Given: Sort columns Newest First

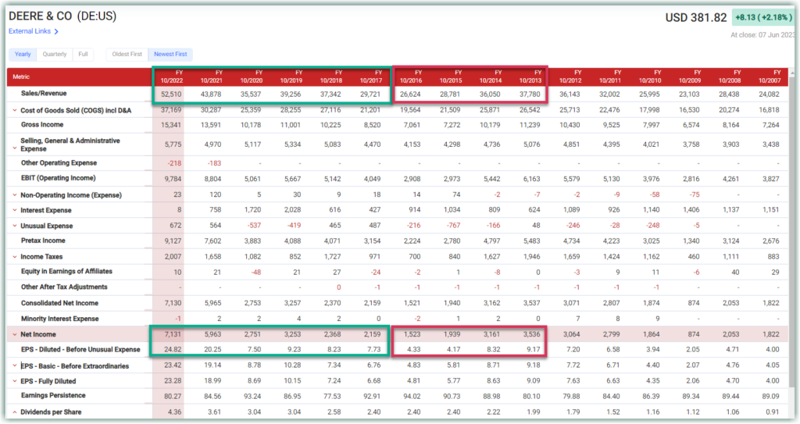Looking at the screenshot, I should [170, 54].
